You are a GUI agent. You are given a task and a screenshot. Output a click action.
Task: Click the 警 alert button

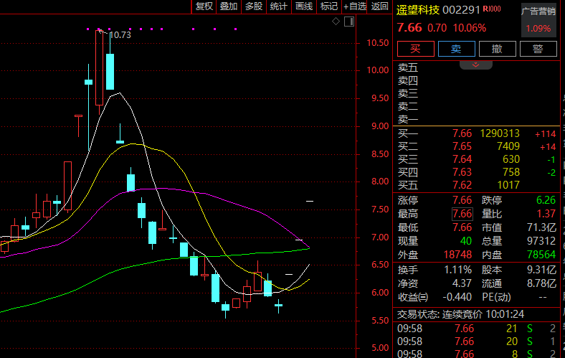click(537, 49)
